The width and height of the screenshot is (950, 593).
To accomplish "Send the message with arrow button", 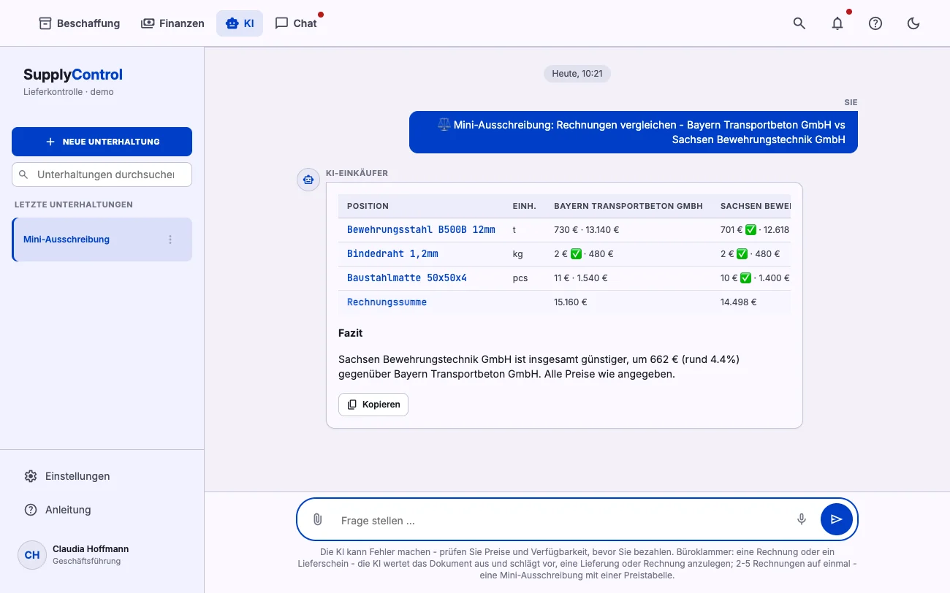I will coord(837,519).
